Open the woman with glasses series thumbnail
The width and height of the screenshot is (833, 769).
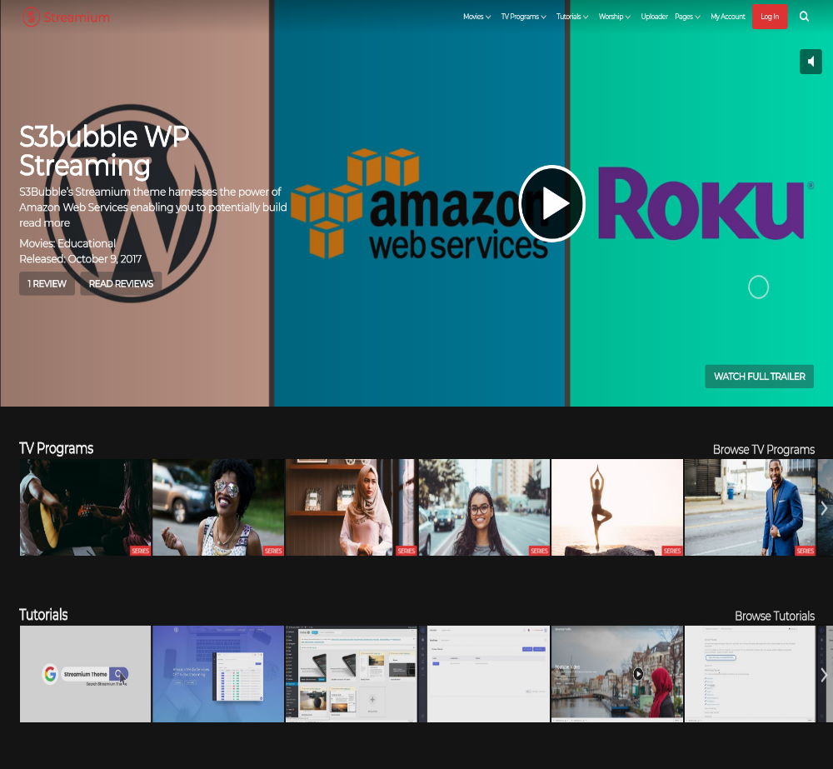click(x=484, y=507)
